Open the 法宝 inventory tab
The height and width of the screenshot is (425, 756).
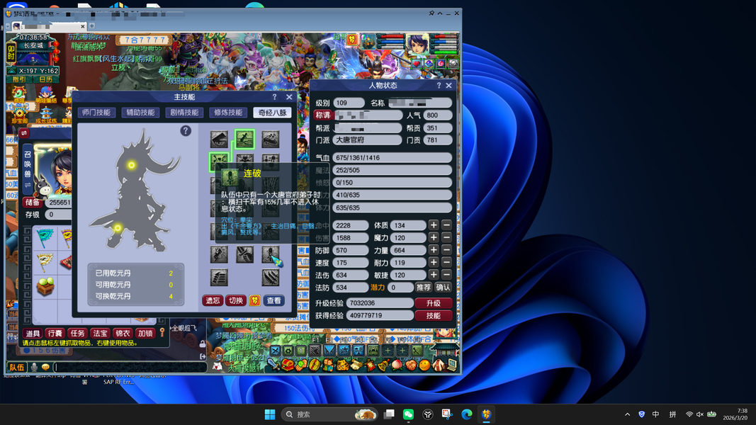coord(101,333)
